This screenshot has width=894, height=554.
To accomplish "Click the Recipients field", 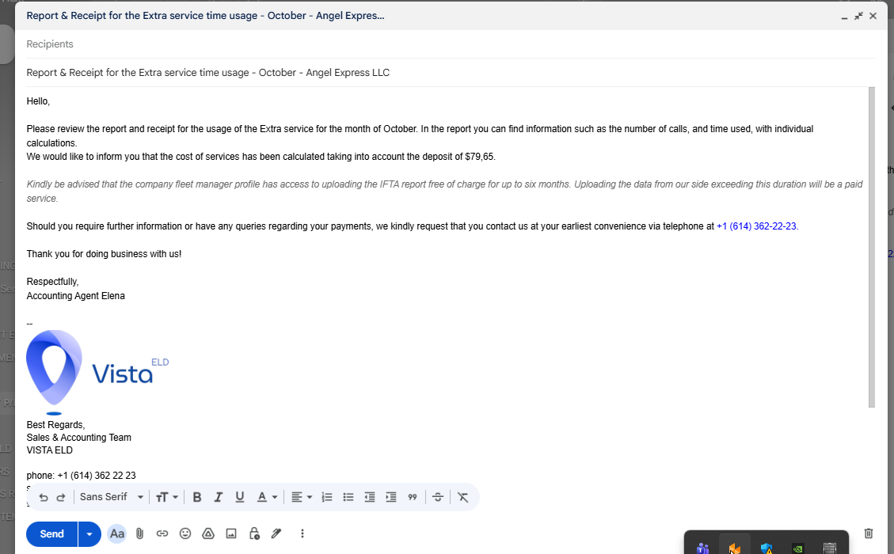I will (x=451, y=44).
